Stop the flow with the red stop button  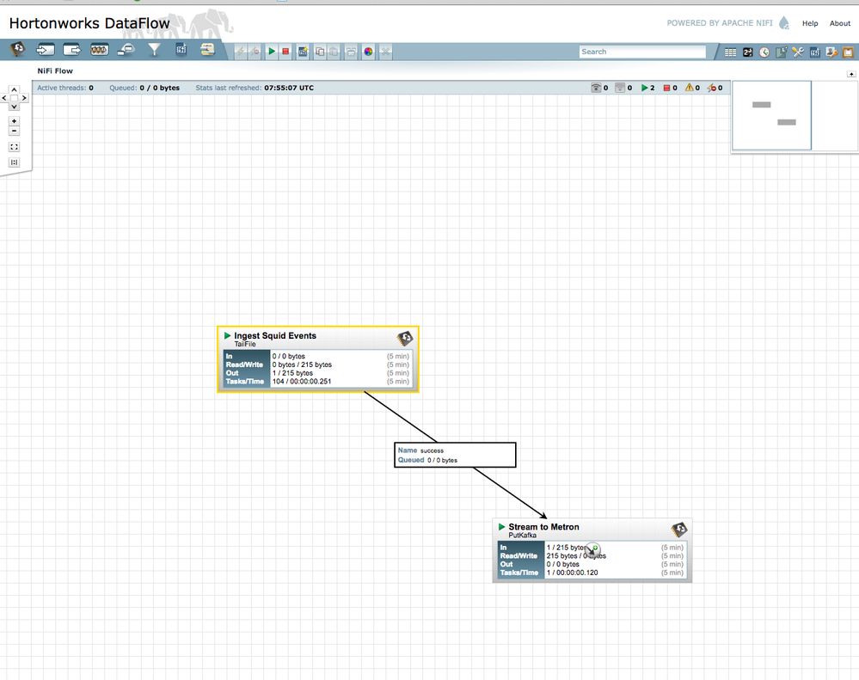point(285,51)
